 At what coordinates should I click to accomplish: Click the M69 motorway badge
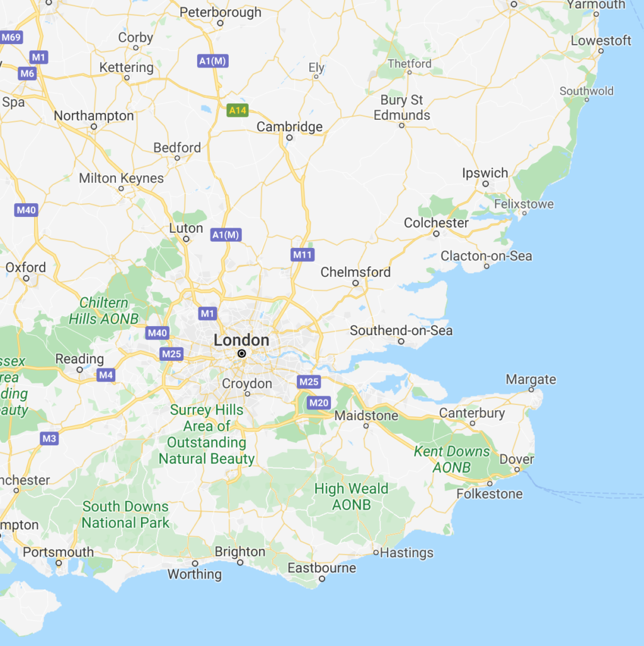click(x=11, y=37)
